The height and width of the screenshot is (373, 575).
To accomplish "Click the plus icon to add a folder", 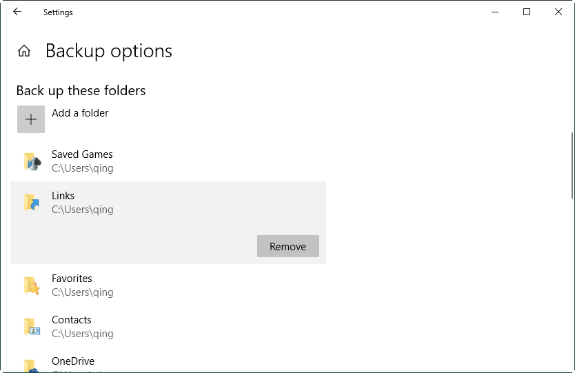I will click(31, 119).
